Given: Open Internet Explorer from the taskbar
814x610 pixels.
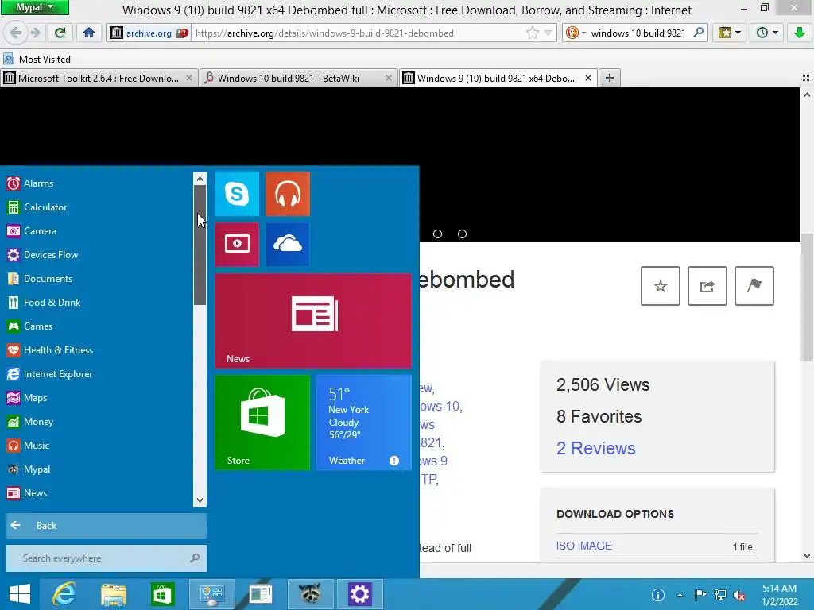Looking at the screenshot, I should (64, 594).
